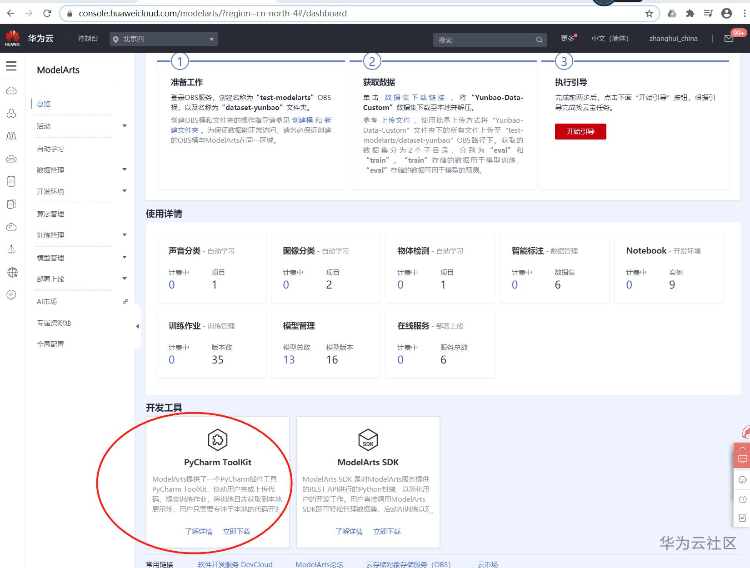The width and height of the screenshot is (750, 568).
Task: Open 专属资源池 in the sidebar
Action: [x=54, y=323]
